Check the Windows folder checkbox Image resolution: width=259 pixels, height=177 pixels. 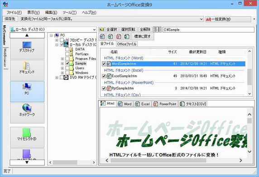(67, 72)
